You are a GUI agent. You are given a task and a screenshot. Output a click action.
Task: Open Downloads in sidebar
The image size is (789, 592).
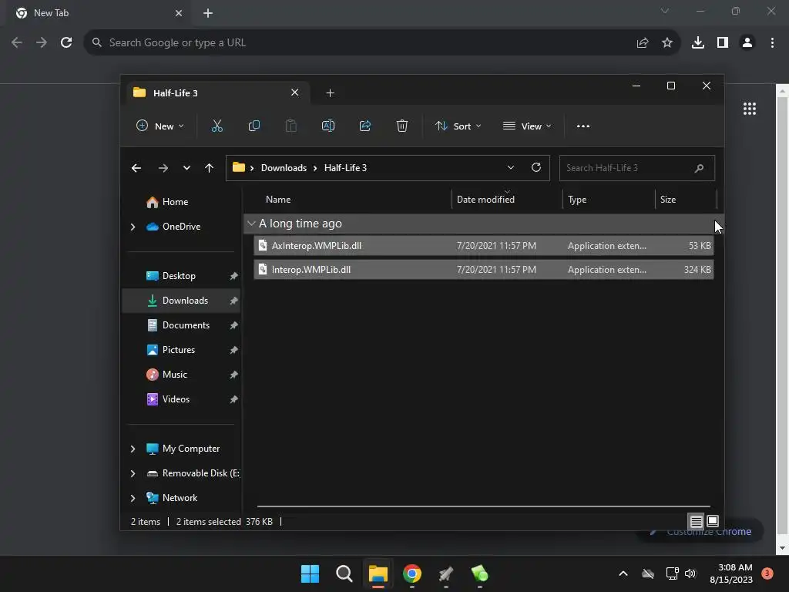(181, 301)
